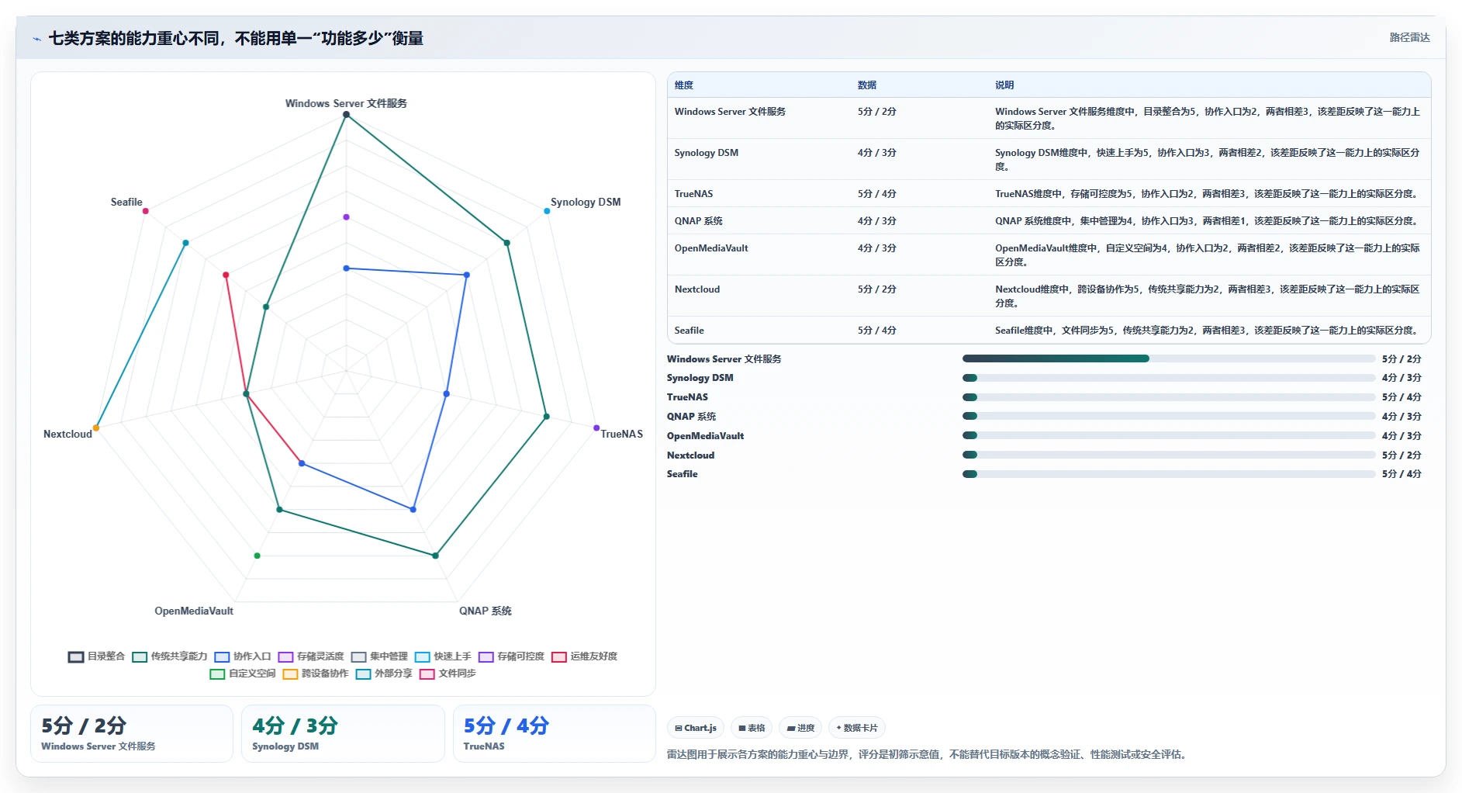1462x793 pixels.
Task: Select the Nextcloud cell in the table
Action: [x=696, y=289]
